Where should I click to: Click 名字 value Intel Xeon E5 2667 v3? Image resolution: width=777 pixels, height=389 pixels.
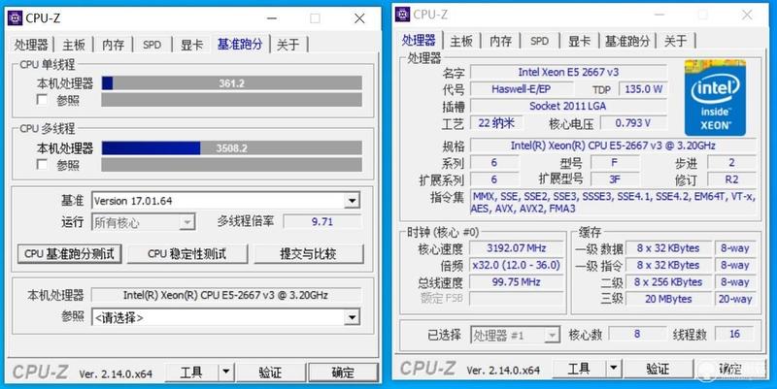pos(568,72)
